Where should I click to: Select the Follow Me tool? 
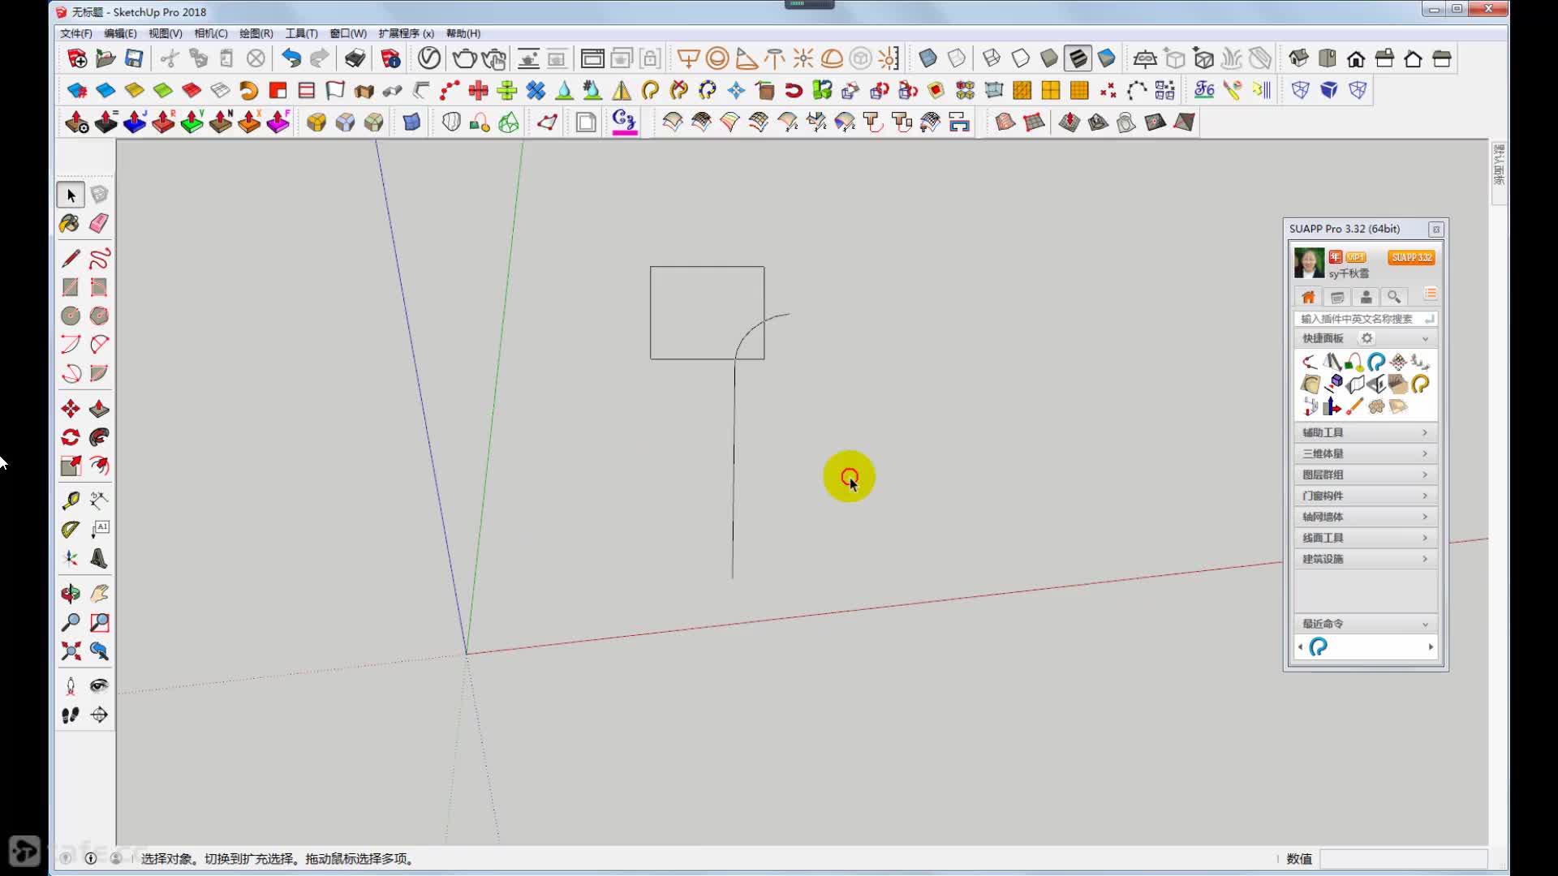coord(99,437)
